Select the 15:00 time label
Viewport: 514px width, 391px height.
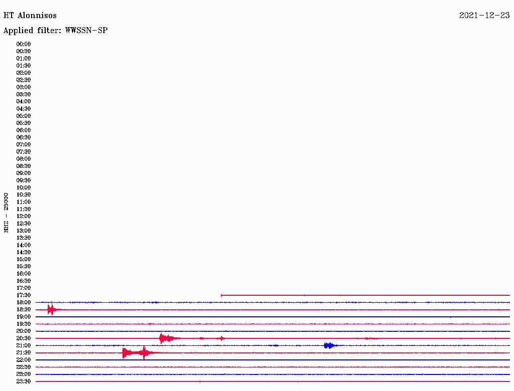click(24, 259)
